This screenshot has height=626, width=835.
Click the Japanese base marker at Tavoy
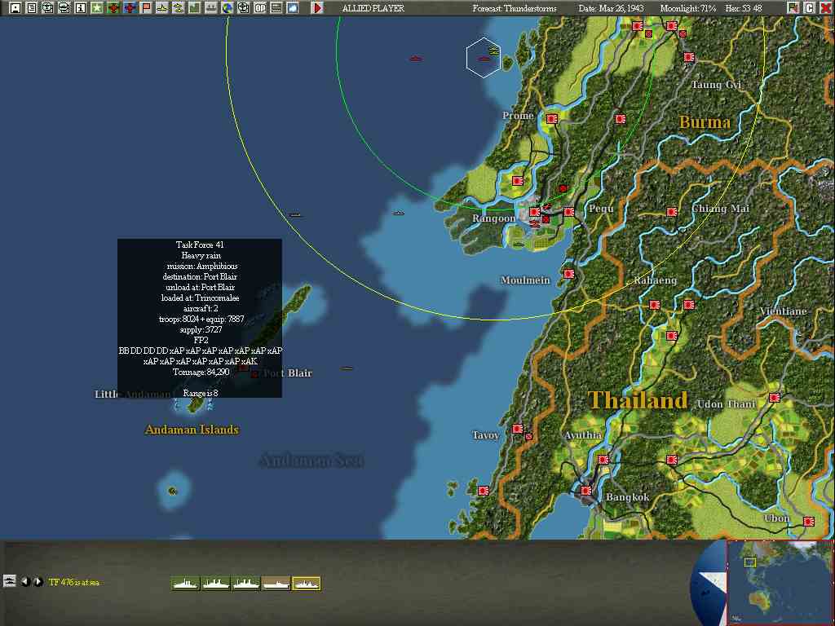[x=518, y=429]
